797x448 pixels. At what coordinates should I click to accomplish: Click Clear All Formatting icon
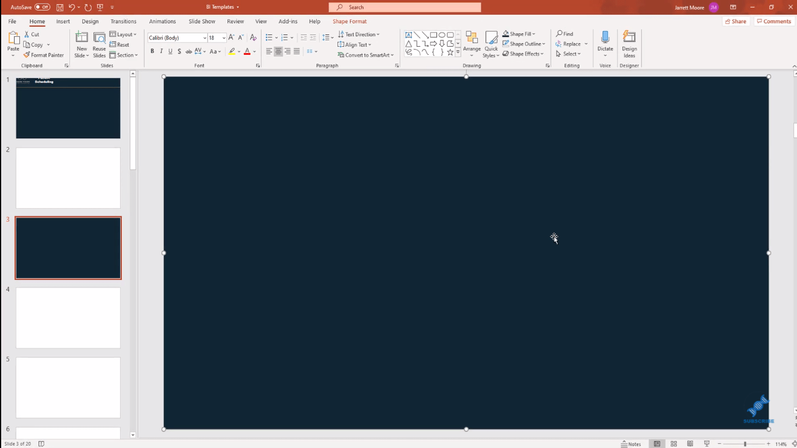[x=253, y=37]
